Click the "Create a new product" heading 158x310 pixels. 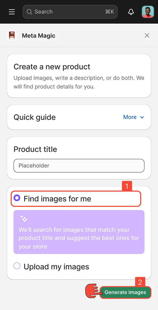coord(52,67)
